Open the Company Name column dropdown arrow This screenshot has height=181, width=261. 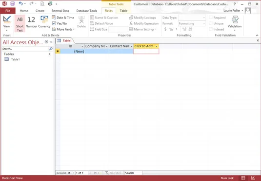tap(107, 46)
